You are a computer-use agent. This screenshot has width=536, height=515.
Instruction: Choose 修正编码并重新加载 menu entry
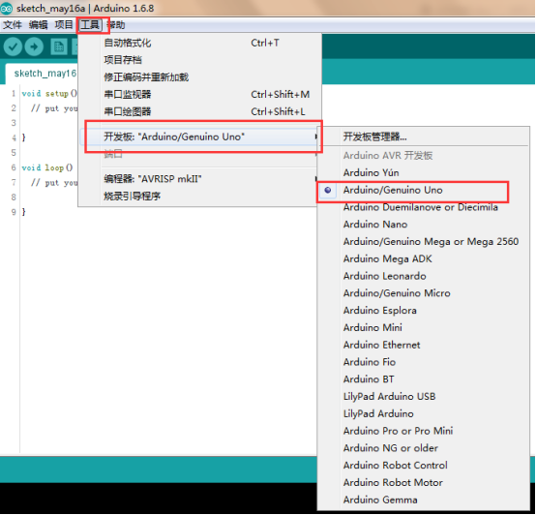[x=199, y=77]
